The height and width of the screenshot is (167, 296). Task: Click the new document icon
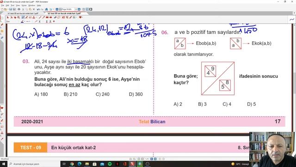[x=2, y=9]
